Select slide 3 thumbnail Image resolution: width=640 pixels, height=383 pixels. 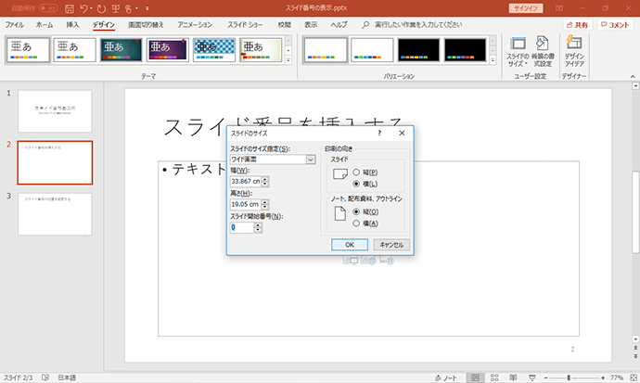(55, 214)
